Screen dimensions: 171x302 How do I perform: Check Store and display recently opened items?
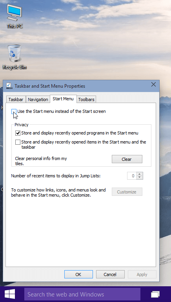click(x=18, y=142)
